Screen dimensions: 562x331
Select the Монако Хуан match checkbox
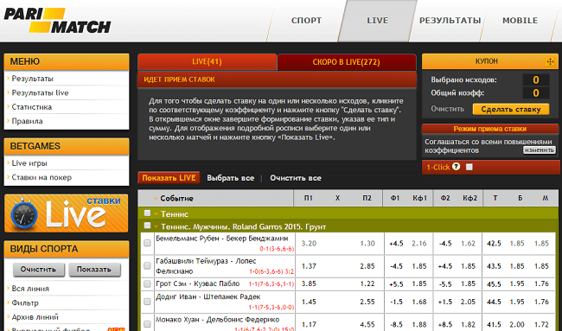click(147, 324)
